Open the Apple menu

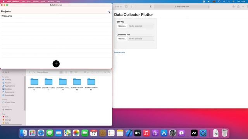3,2
